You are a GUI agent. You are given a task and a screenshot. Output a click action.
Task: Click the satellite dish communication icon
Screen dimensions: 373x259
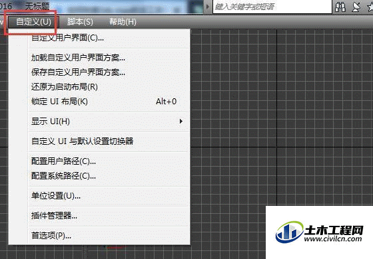(356, 7)
